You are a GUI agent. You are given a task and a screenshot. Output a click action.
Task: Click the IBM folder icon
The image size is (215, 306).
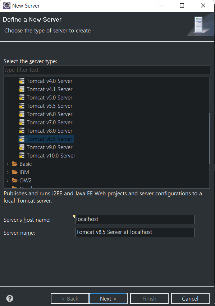coord(15,172)
